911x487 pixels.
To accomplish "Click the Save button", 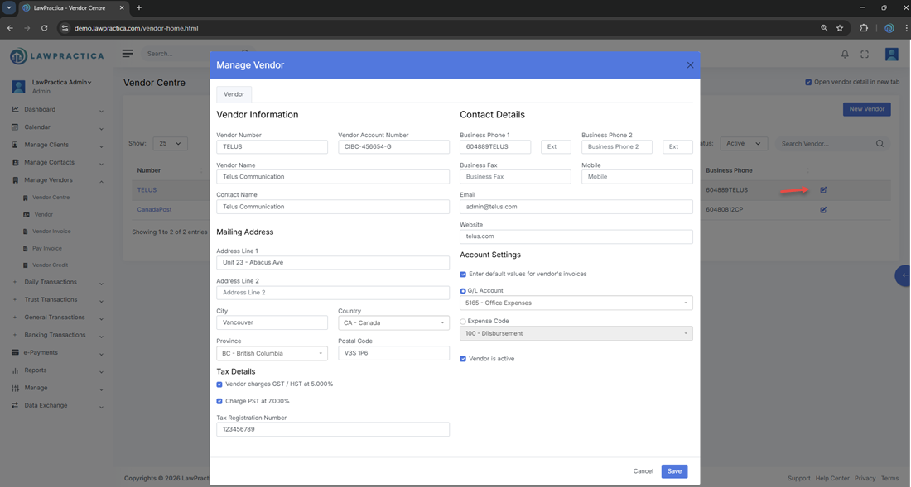I will click(x=674, y=471).
